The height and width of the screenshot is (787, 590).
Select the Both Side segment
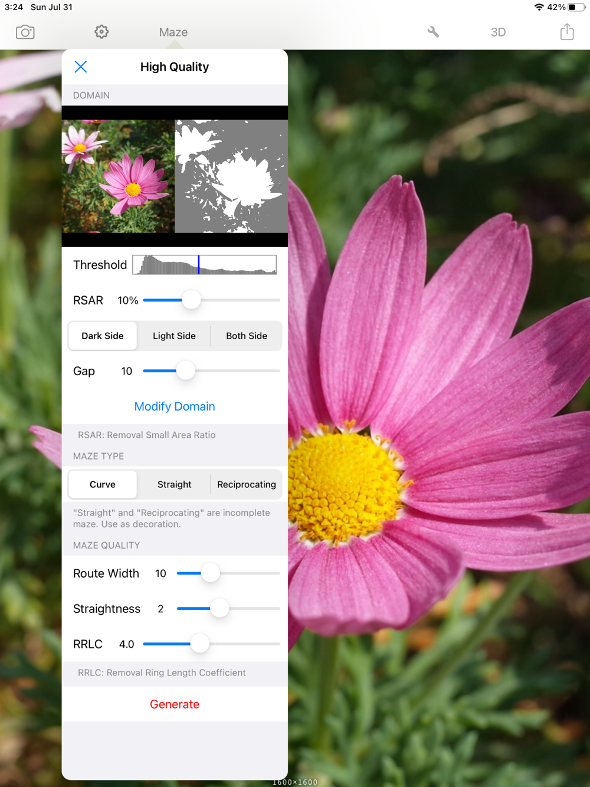click(247, 336)
